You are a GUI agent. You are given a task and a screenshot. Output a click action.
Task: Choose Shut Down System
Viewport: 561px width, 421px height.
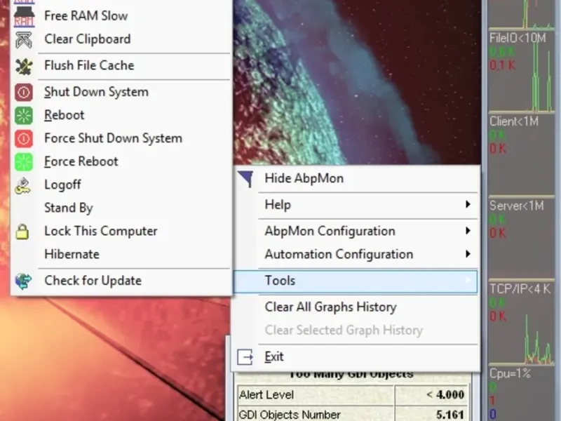(x=121, y=92)
